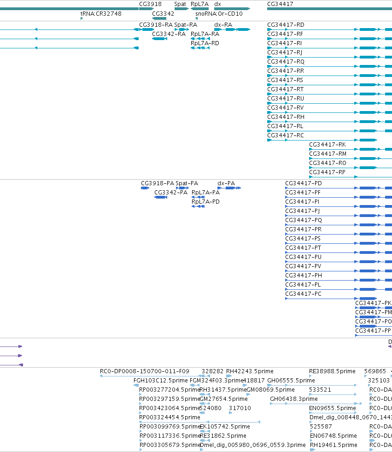Image resolution: width=392 pixels, height=452 pixels.
Task: Select protein dx-PA
Action: point(226,183)
